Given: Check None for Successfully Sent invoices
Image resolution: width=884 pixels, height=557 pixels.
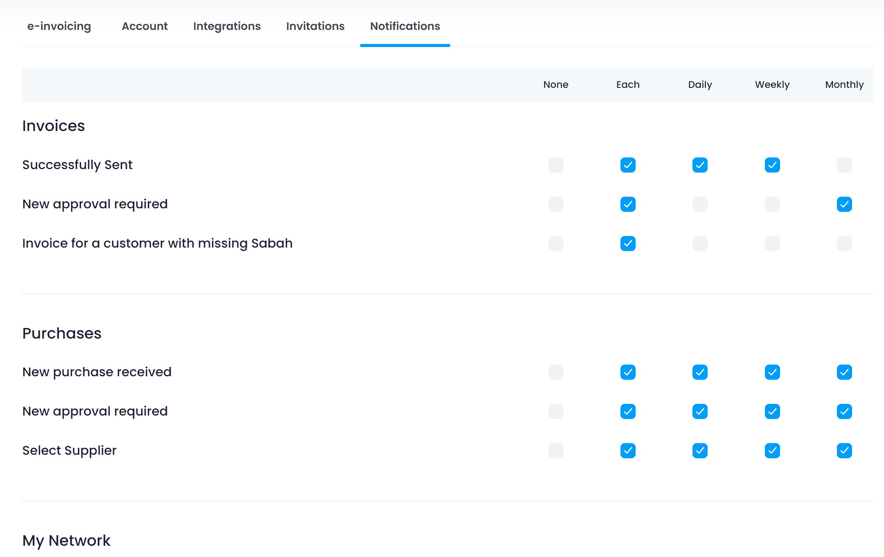Looking at the screenshot, I should tap(556, 165).
